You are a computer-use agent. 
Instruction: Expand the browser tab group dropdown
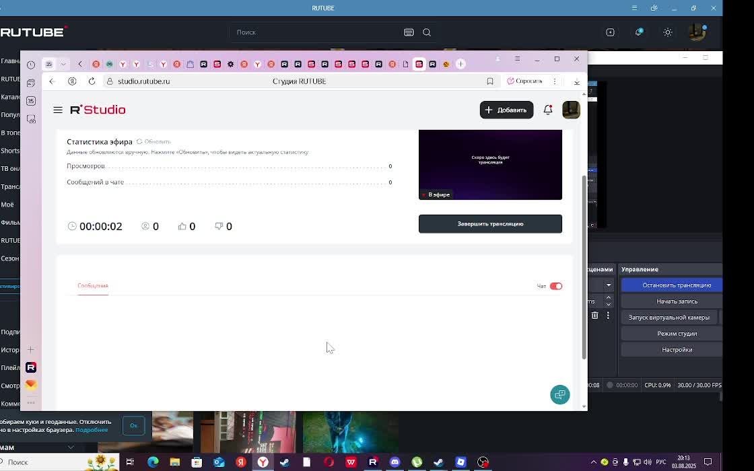click(63, 64)
